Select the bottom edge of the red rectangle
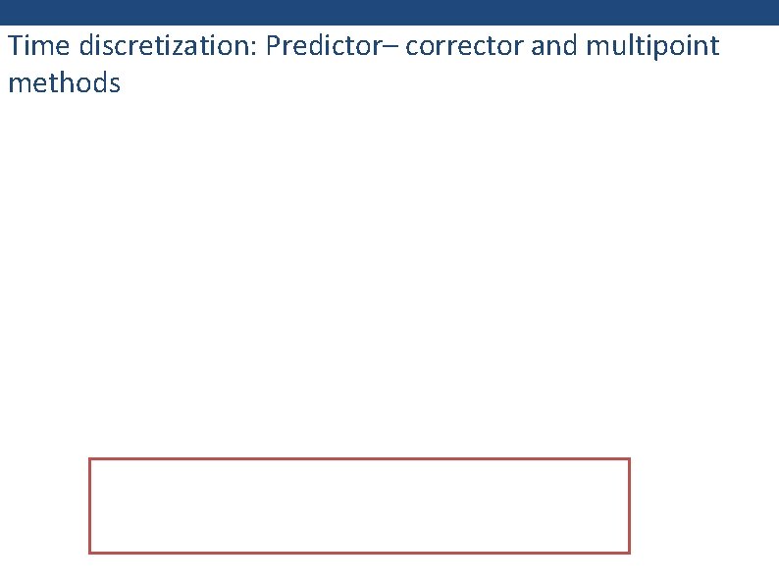This screenshot has height=584, width=779. 359,553
